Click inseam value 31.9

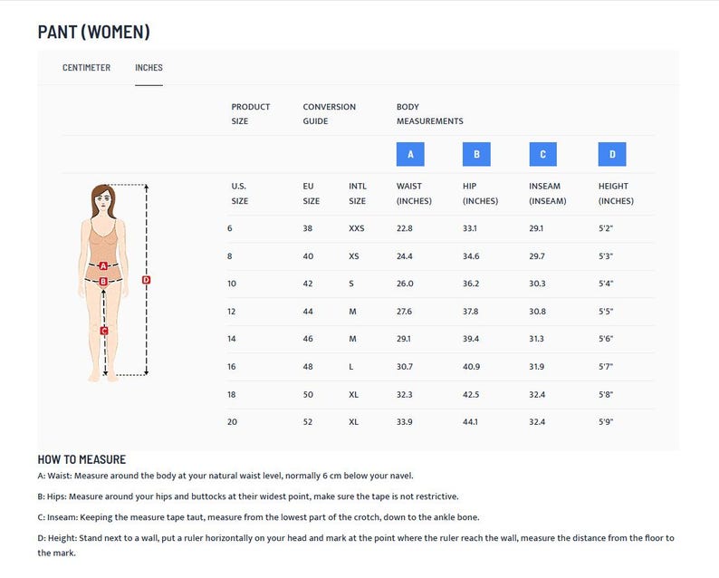pos(537,367)
